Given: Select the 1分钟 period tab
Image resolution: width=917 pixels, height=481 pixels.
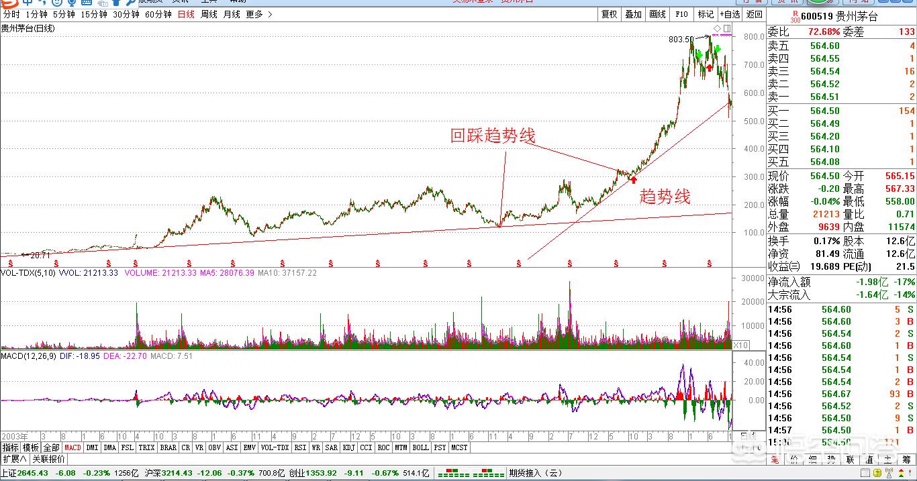Looking at the screenshot, I should (x=36, y=14).
